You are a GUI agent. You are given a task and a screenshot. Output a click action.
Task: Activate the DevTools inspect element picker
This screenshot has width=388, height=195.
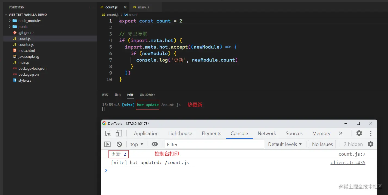tap(108, 133)
